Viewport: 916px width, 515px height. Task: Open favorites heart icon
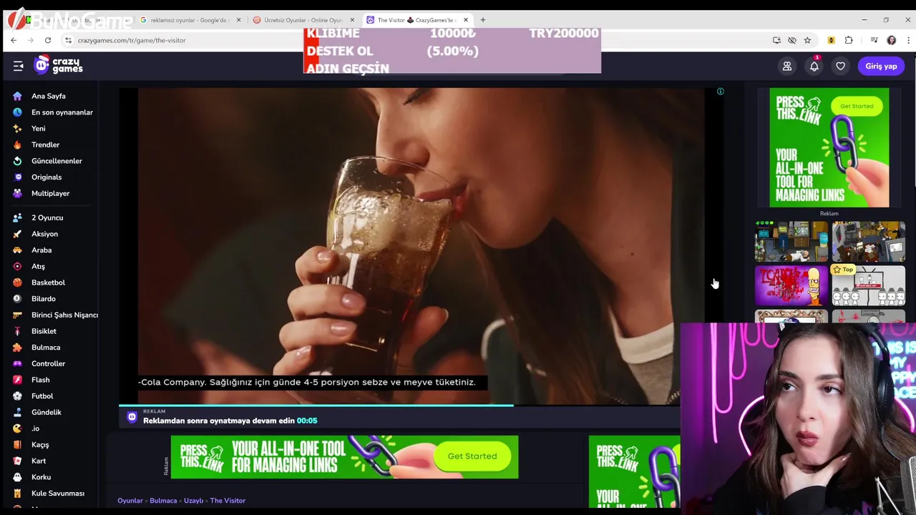[841, 66]
